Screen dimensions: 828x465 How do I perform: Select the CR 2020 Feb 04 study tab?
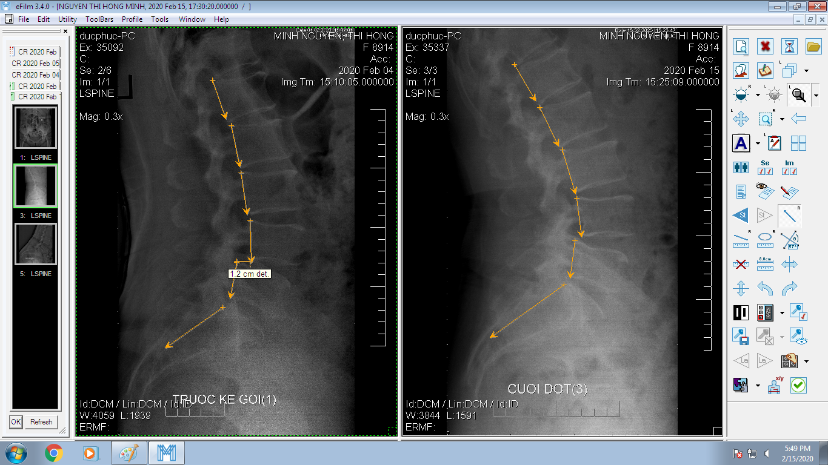click(35, 74)
